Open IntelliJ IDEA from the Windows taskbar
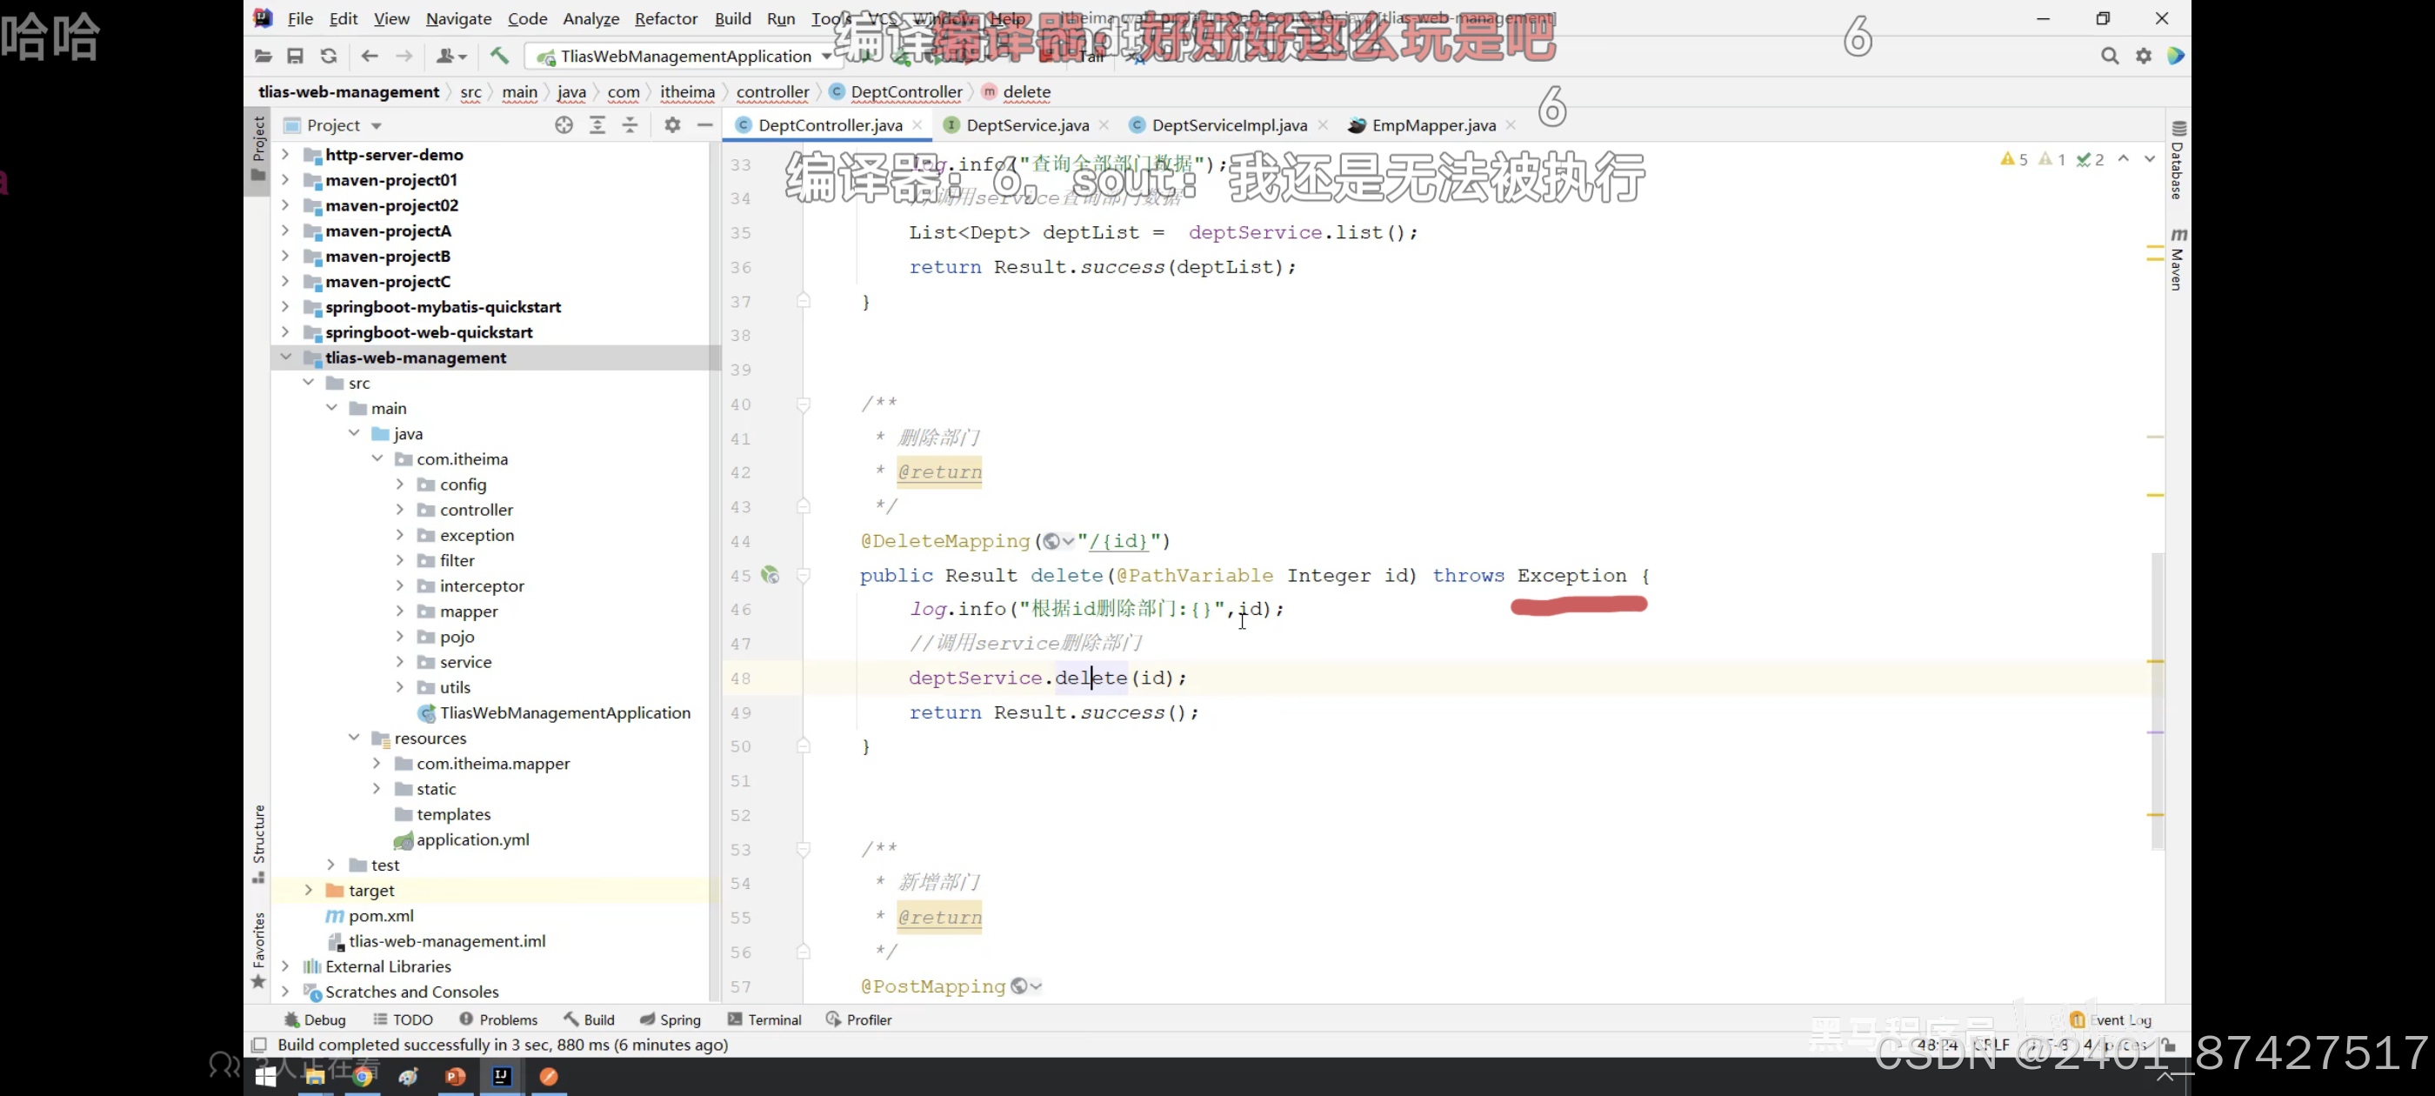 click(x=501, y=1076)
